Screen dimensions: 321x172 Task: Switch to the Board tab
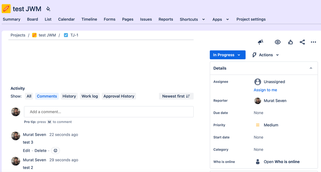(x=32, y=19)
